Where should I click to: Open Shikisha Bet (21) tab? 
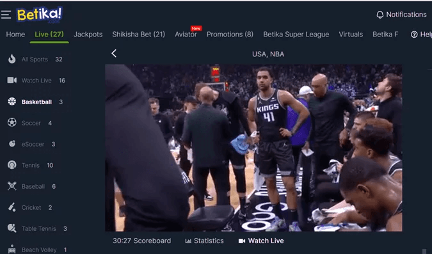(139, 35)
